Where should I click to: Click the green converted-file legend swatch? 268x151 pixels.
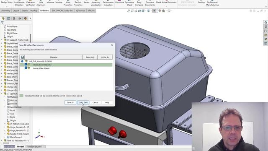pyautogui.click(x=21, y=96)
